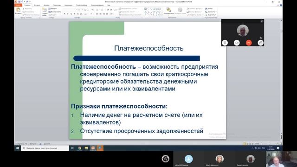Click the red hang up call button
This screenshot has height=167, width=297.
click(x=249, y=43)
